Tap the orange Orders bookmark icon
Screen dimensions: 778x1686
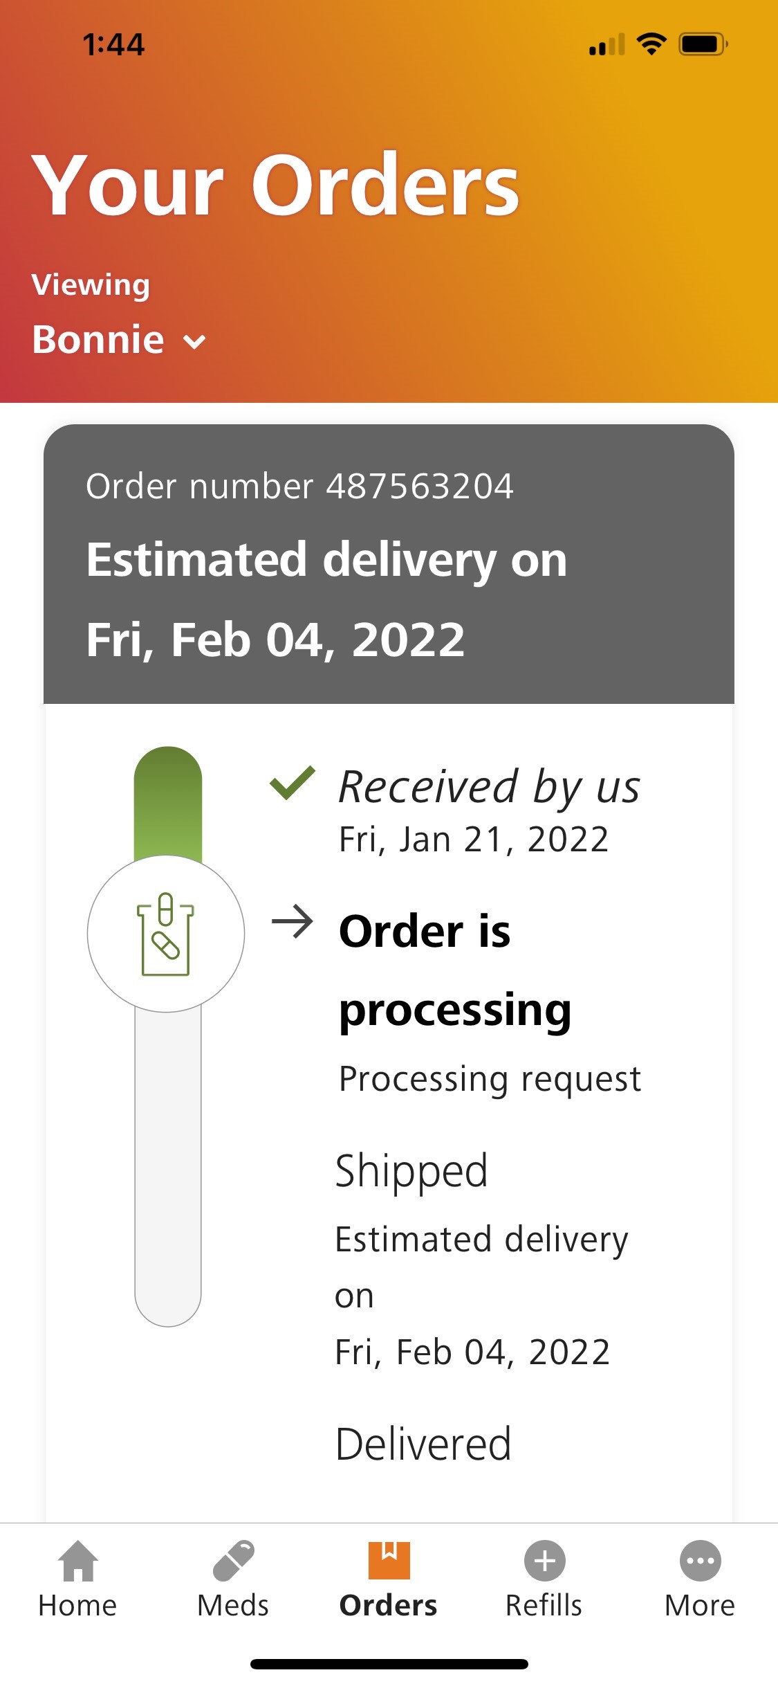[x=389, y=1560]
